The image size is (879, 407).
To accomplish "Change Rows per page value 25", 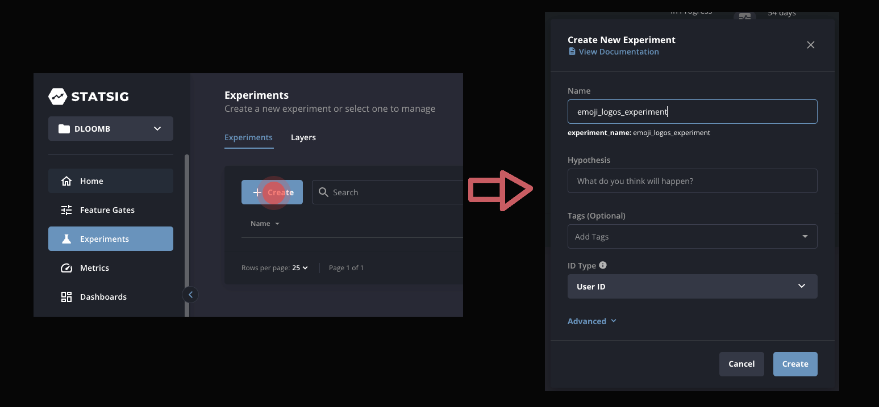I will [300, 268].
